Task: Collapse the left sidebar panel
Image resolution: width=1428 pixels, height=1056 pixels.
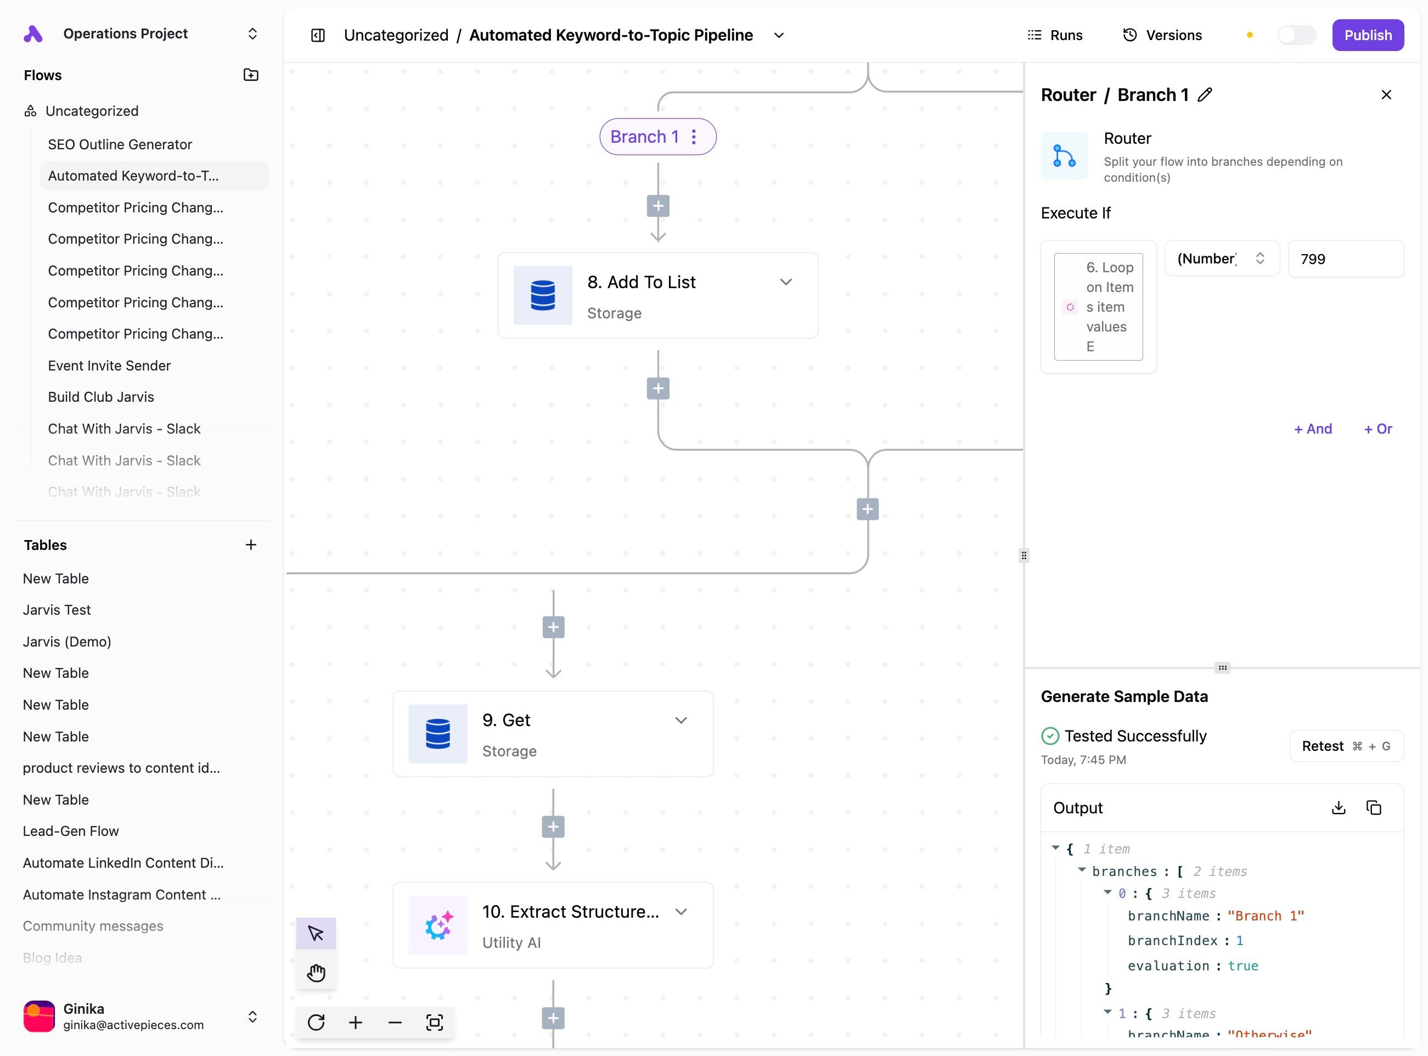Action: coord(318,35)
